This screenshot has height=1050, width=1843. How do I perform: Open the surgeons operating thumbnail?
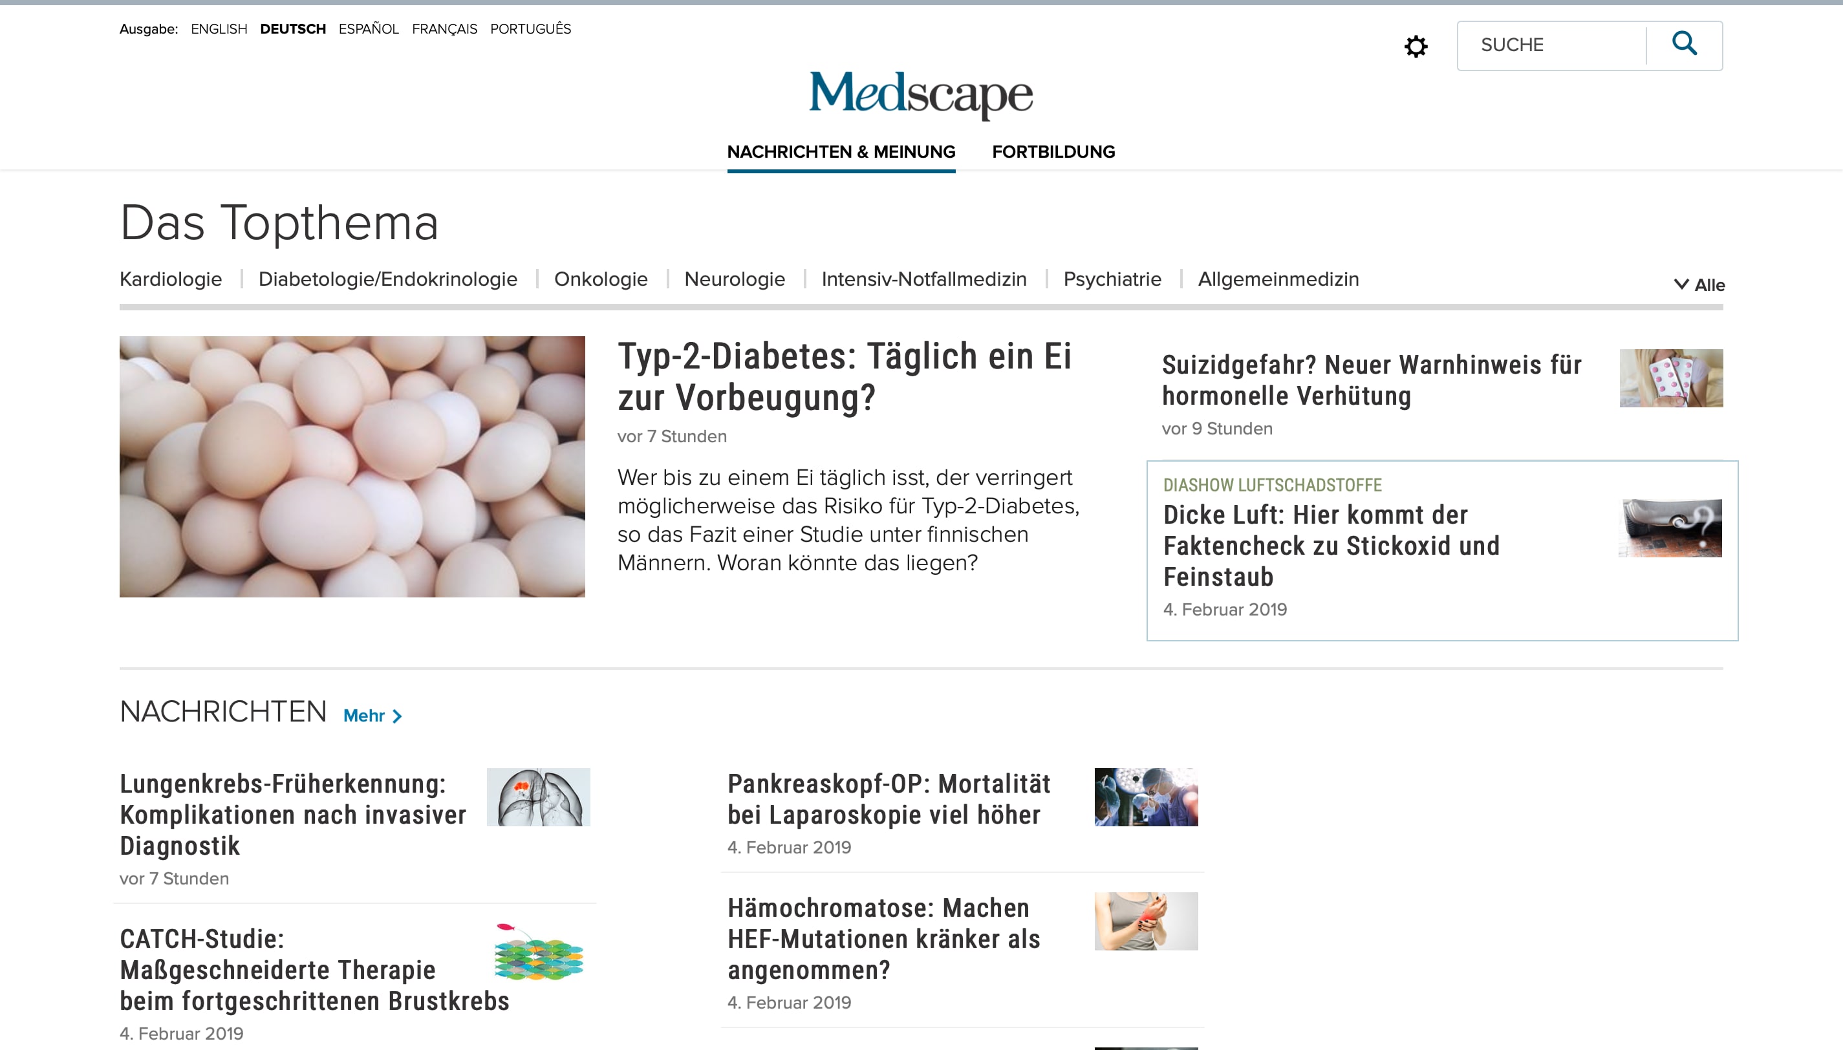(x=1146, y=797)
